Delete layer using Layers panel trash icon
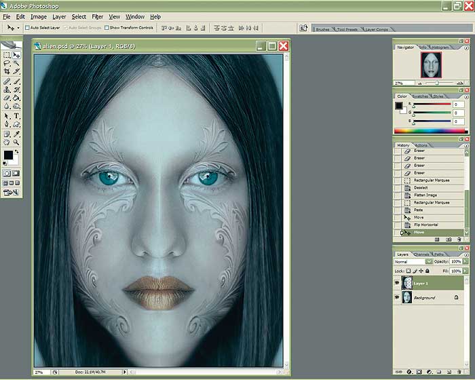 (x=459, y=372)
